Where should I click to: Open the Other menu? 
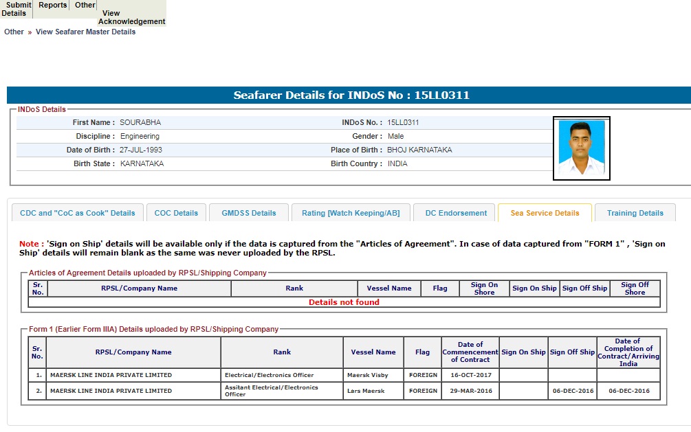pyautogui.click(x=85, y=5)
